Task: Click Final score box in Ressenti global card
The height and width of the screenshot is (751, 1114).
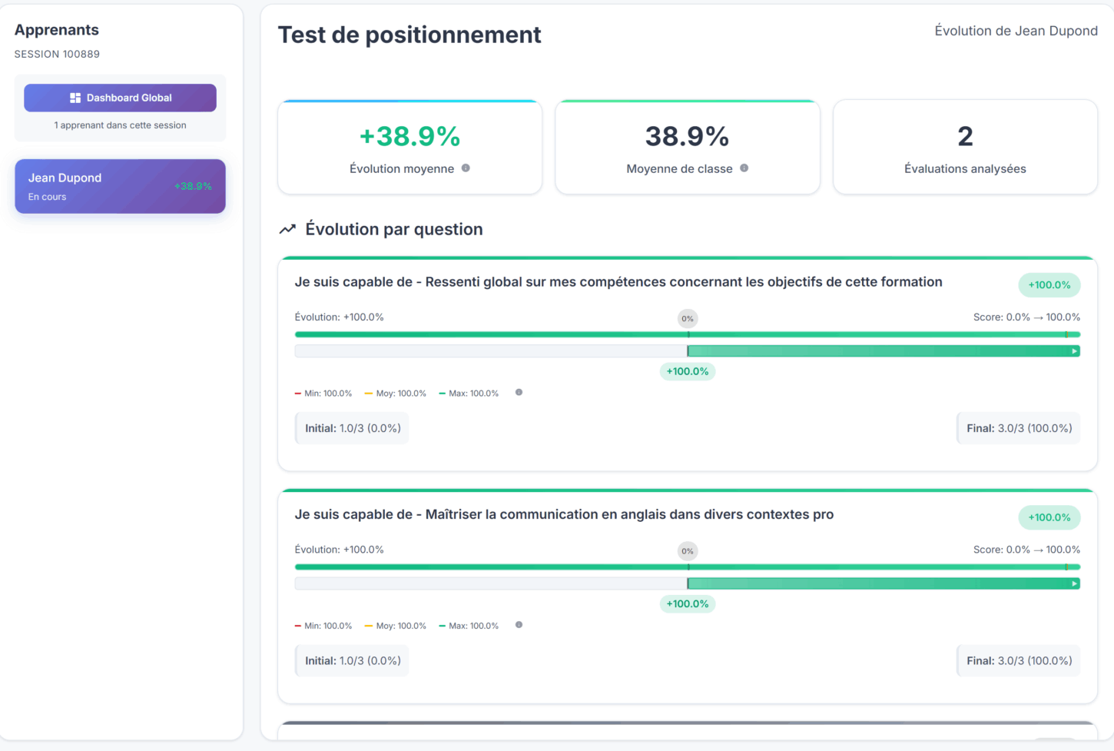Action: point(1019,428)
